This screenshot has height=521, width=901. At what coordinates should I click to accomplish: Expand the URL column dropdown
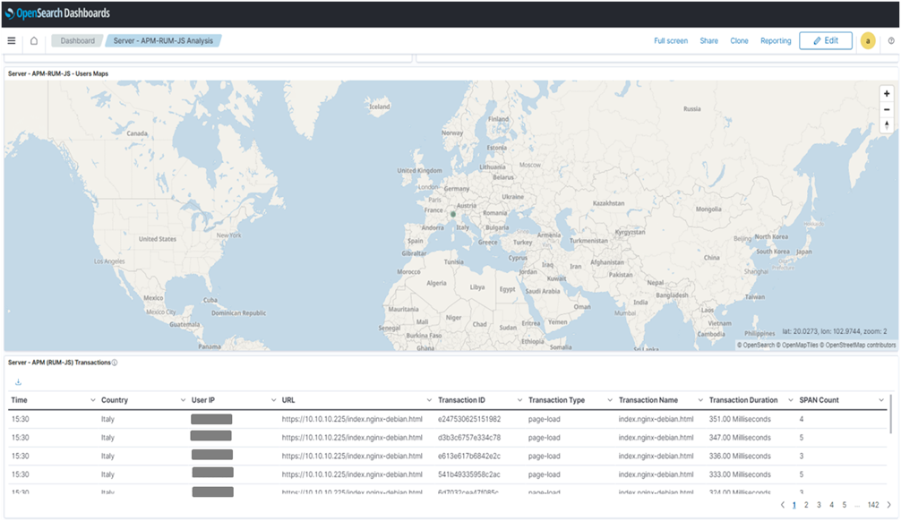click(x=429, y=400)
